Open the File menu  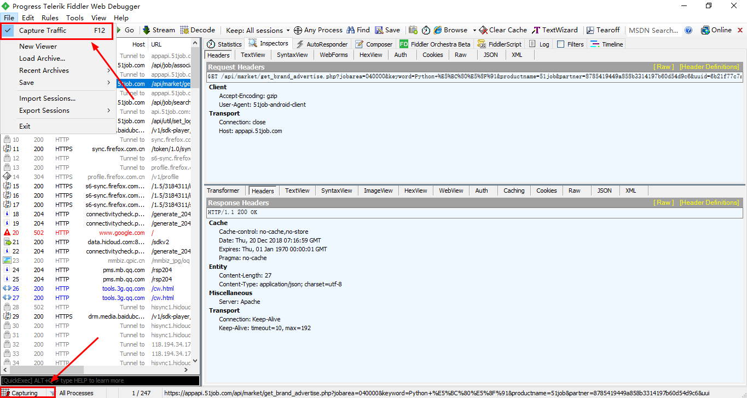coord(9,18)
